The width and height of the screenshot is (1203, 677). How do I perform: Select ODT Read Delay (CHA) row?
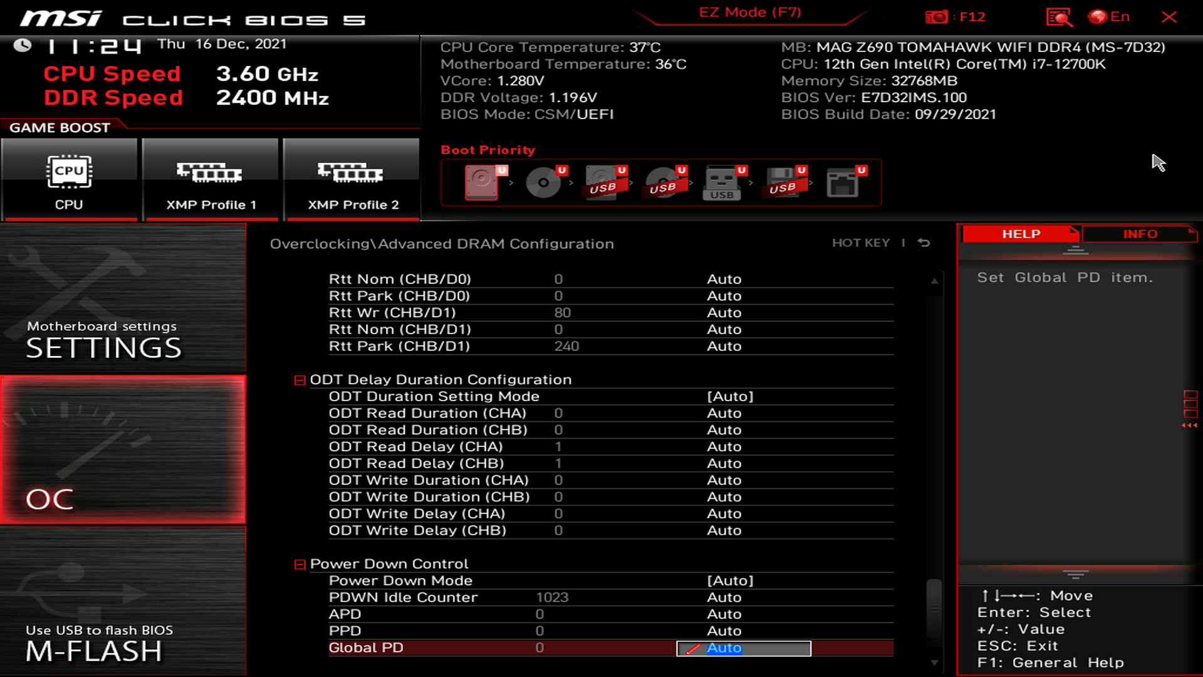click(611, 447)
